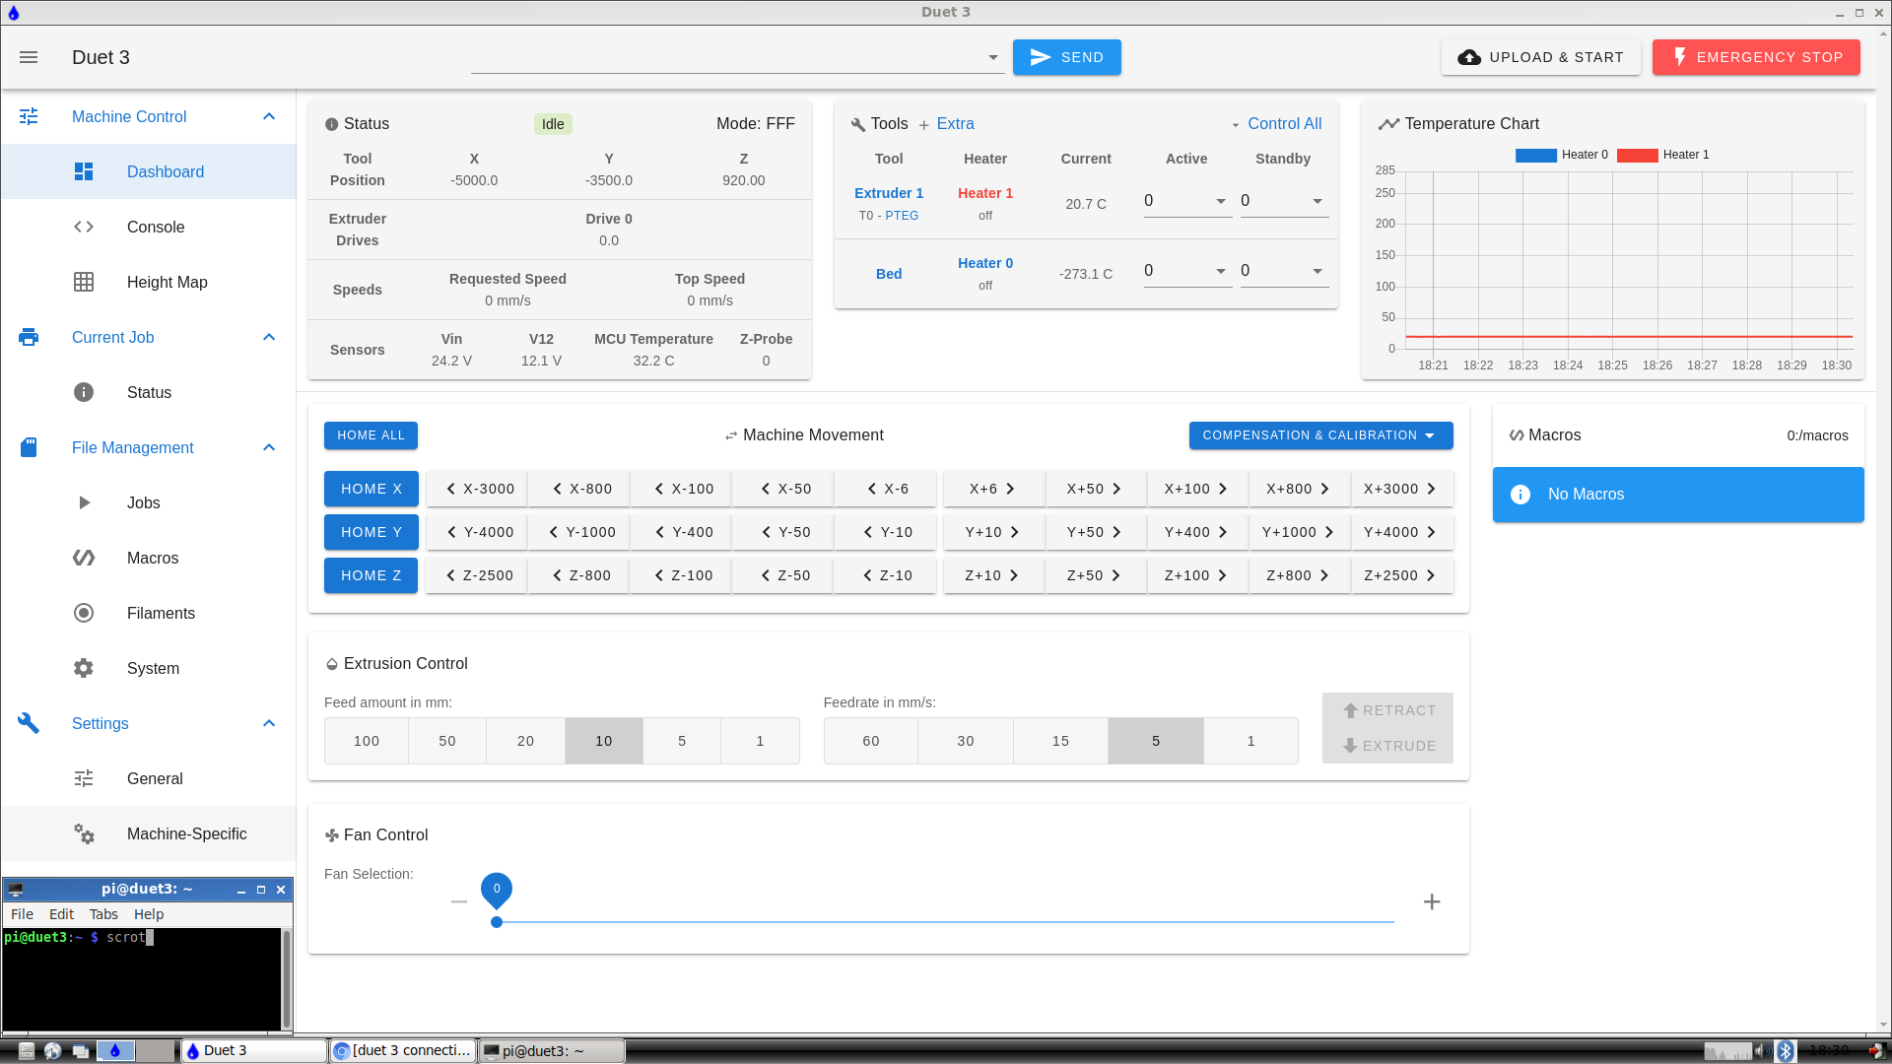Open Extruder 1 standby temperature dropdown
Screen dimensions: 1892x1064
click(x=1318, y=201)
